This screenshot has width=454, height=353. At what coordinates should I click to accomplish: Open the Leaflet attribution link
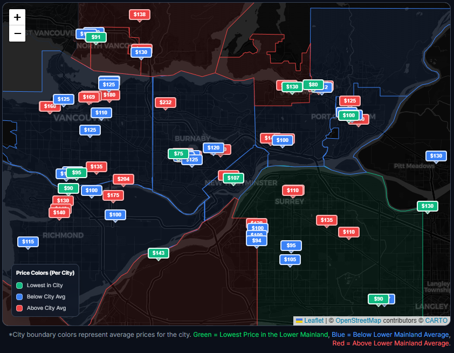(313, 321)
